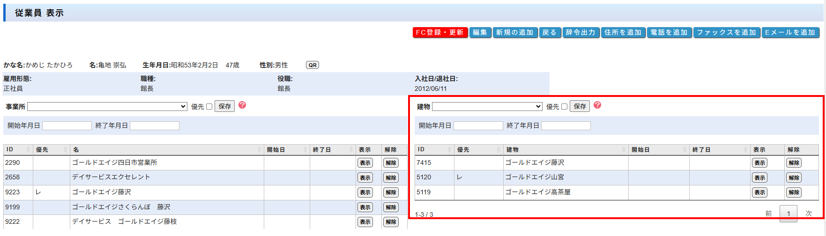Show details for デイサービスエクセレント row
The image size is (826, 236).
coord(365,178)
